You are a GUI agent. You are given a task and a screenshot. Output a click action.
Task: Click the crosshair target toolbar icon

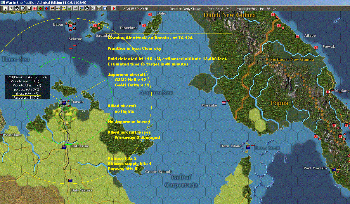point(87,8)
